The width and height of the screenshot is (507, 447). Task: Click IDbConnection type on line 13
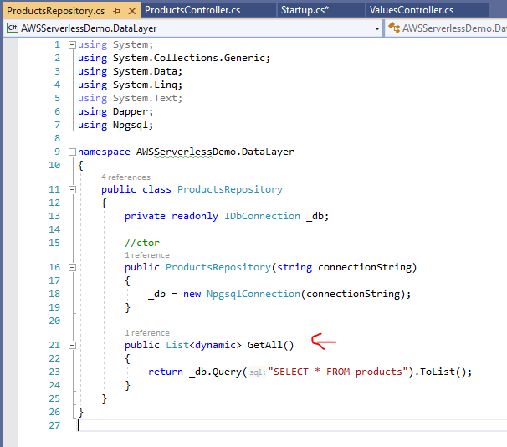pyautogui.click(x=262, y=216)
